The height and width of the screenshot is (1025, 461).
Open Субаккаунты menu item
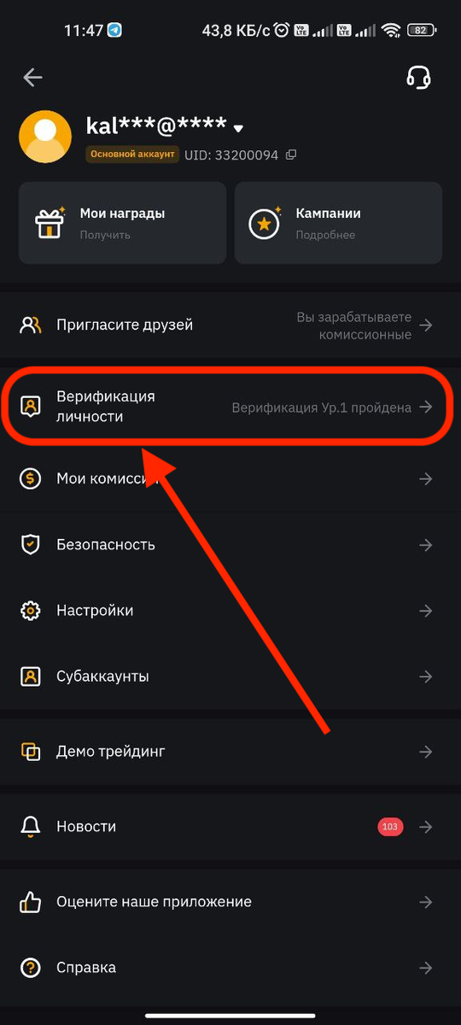point(230,676)
